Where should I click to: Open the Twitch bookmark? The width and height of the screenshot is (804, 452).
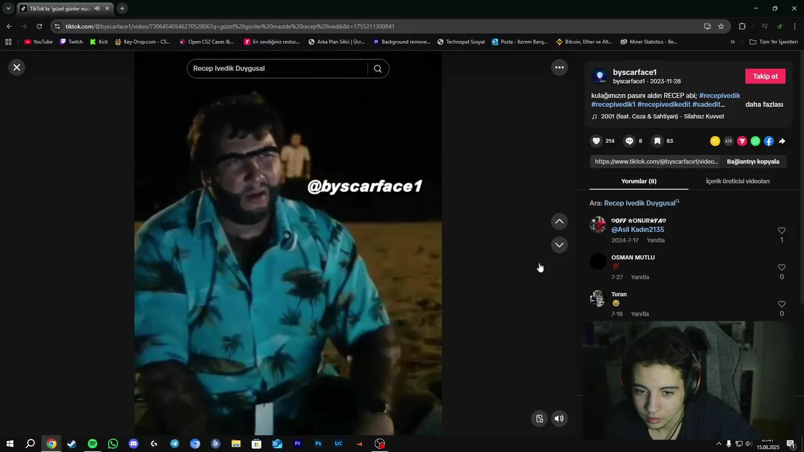[x=71, y=42]
